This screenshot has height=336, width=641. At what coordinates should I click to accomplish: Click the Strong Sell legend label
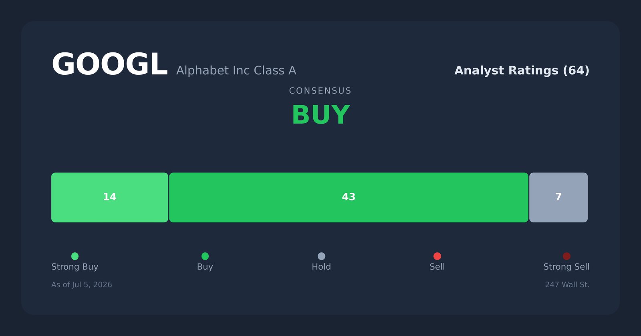click(x=566, y=267)
